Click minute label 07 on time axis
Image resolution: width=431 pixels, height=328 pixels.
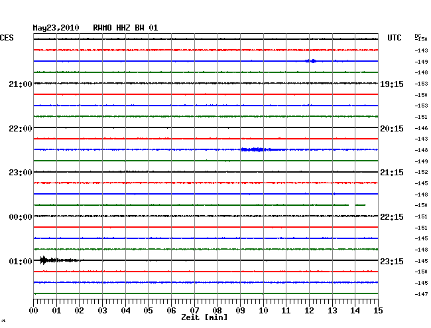pyautogui.click(x=194, y=311)
